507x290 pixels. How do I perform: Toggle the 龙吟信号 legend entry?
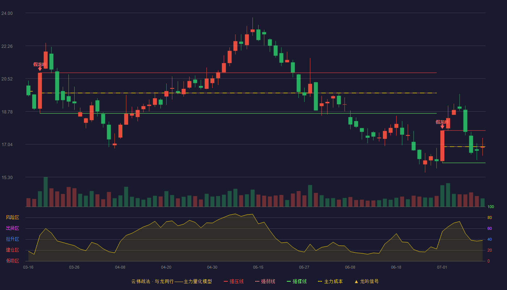pyautogui.click(x=366, y=281)
